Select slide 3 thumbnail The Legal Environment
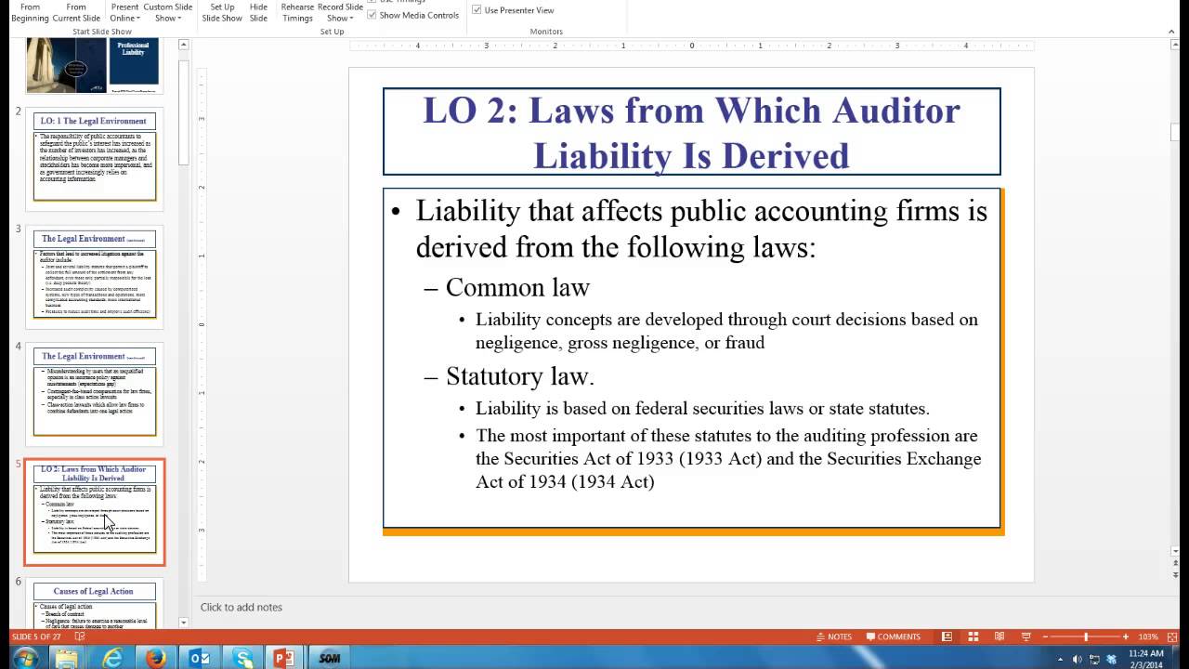Image resolution: width=1189 pixels, height=669 pixels. pyautogui.click(x=94, y=275)
